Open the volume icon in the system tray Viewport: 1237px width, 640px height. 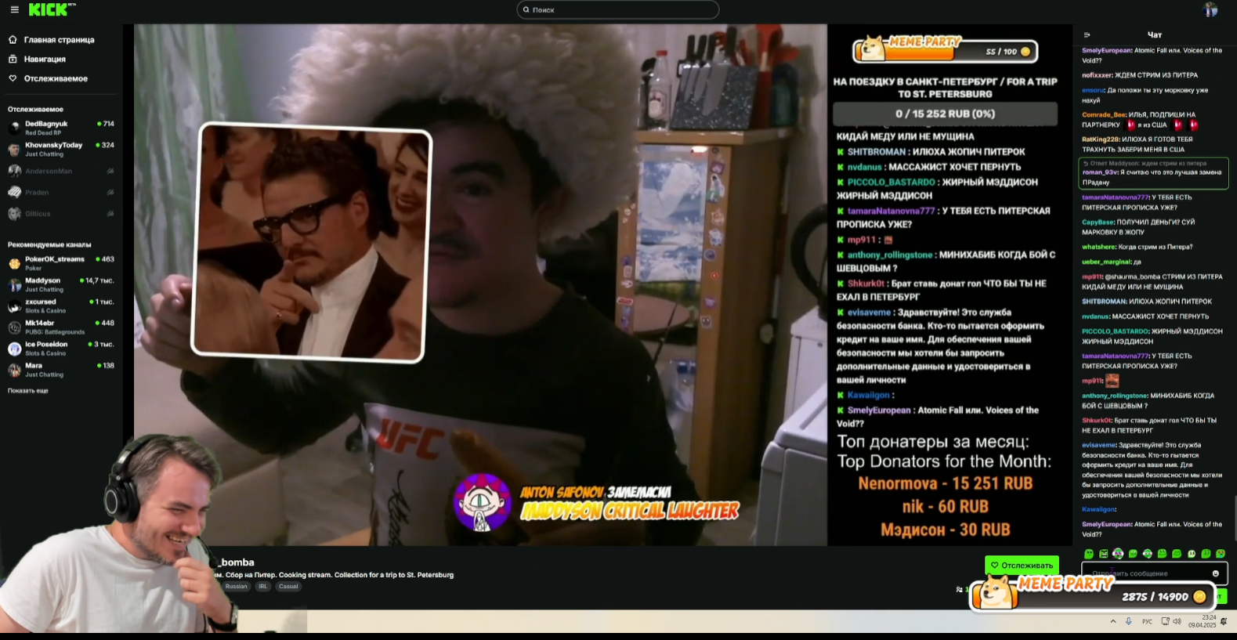click(1177, 621)
